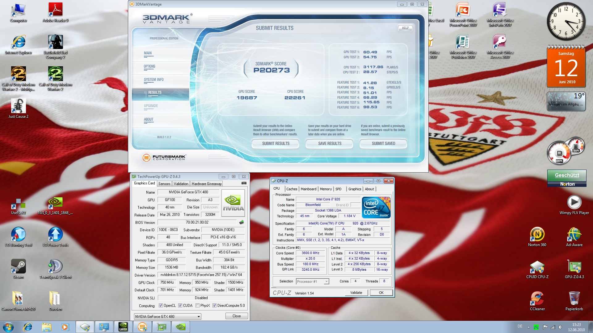593x333 pixels.
Task: Open the About tab in CPU-Z
Action: [x=369, y=189]
